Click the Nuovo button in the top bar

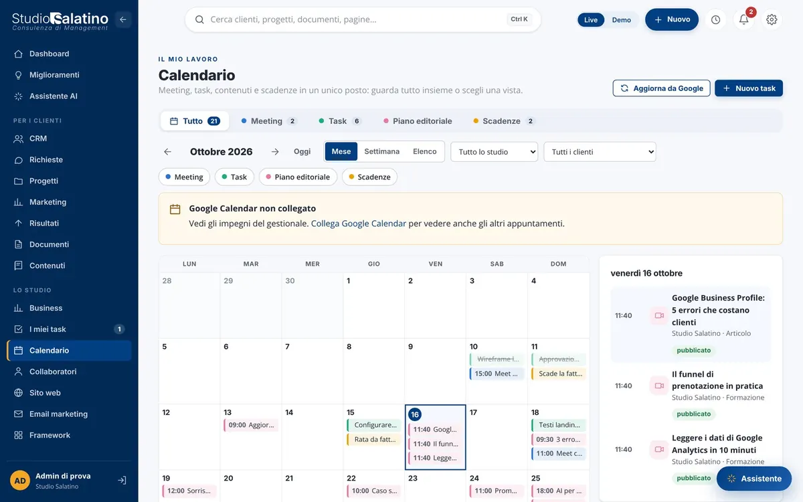(x=672, y=19)
